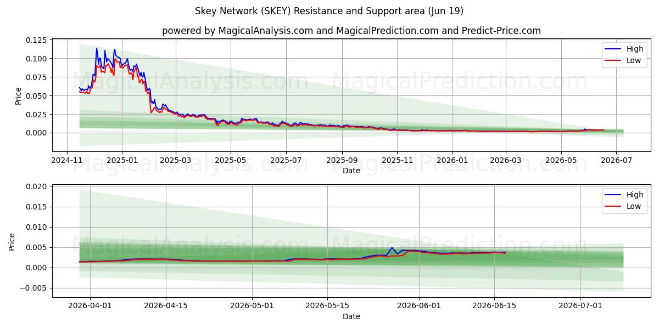Click the '0.050' y-axis tick label
This screenshot has height=329, width=659.
click(x=37, y=96)
